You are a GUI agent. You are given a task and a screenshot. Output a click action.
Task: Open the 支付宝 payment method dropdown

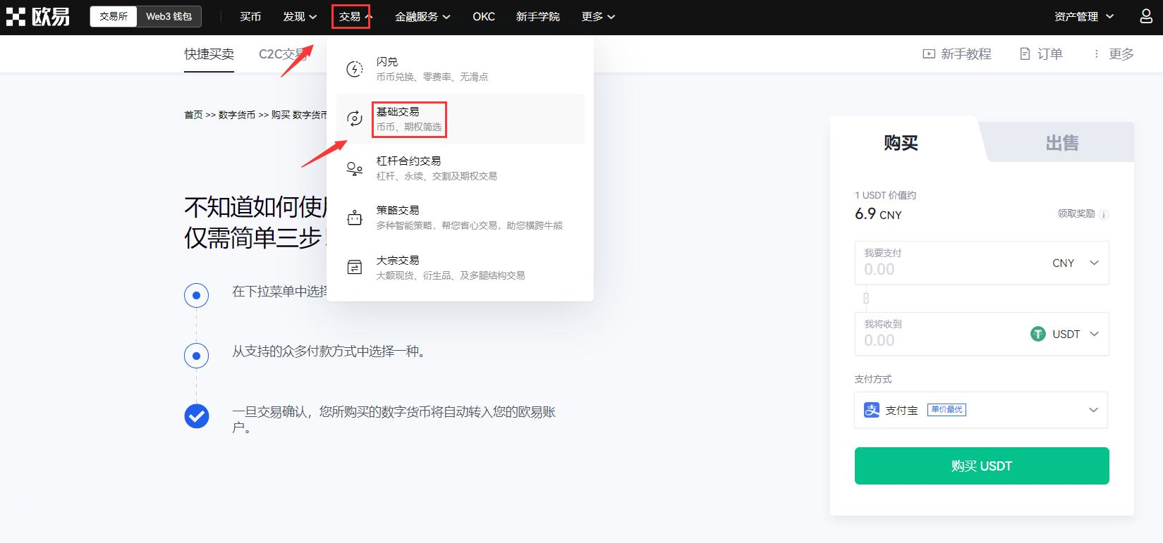tap(980, 410)
